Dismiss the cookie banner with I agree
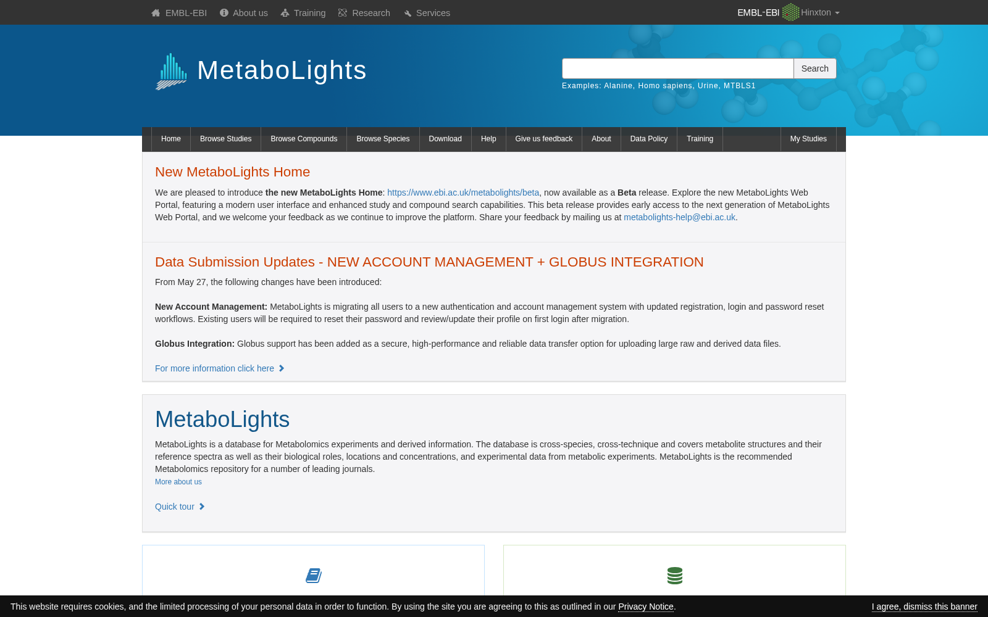The width and height of the screenshot is (988, 617). [x=924, y=607]
